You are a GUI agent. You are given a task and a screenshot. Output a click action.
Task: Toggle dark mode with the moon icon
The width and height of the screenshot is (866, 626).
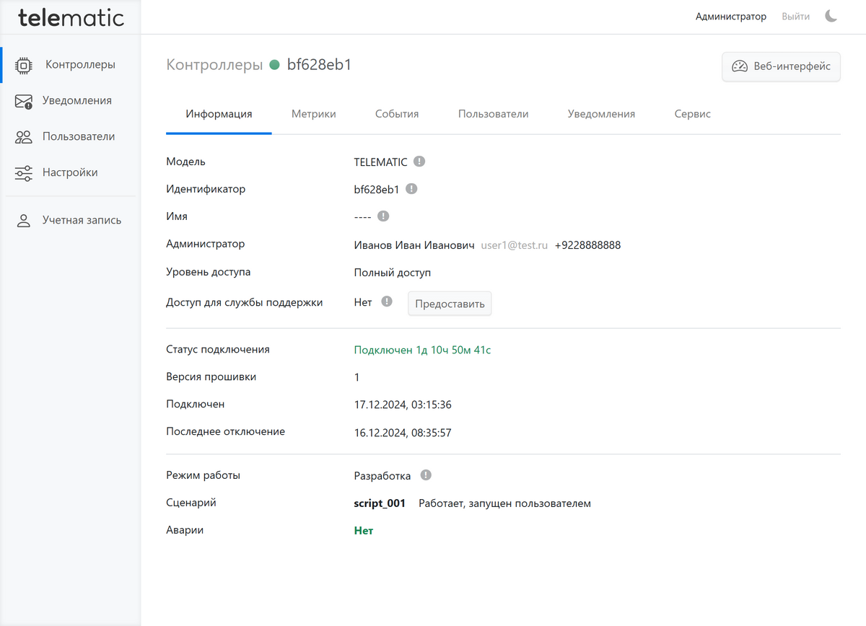click(x=831, y=16)
